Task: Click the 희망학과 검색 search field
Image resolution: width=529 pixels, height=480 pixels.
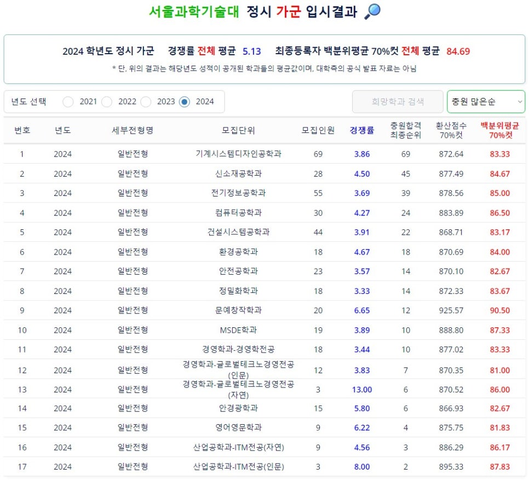Action: (x=398, y=101)
